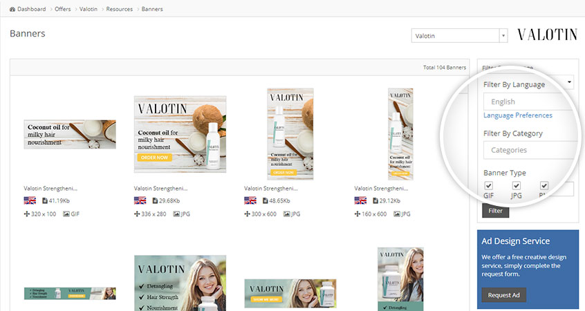Screen dimensions: 585x311
Task: Toggle the third banner type checkbox
Action: click(x=544, y=186)
